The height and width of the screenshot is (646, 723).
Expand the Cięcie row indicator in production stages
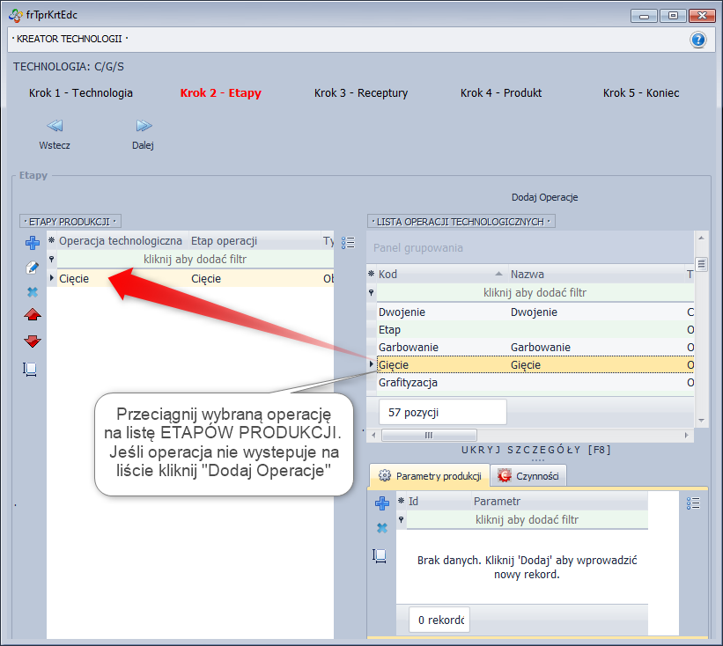52,279
